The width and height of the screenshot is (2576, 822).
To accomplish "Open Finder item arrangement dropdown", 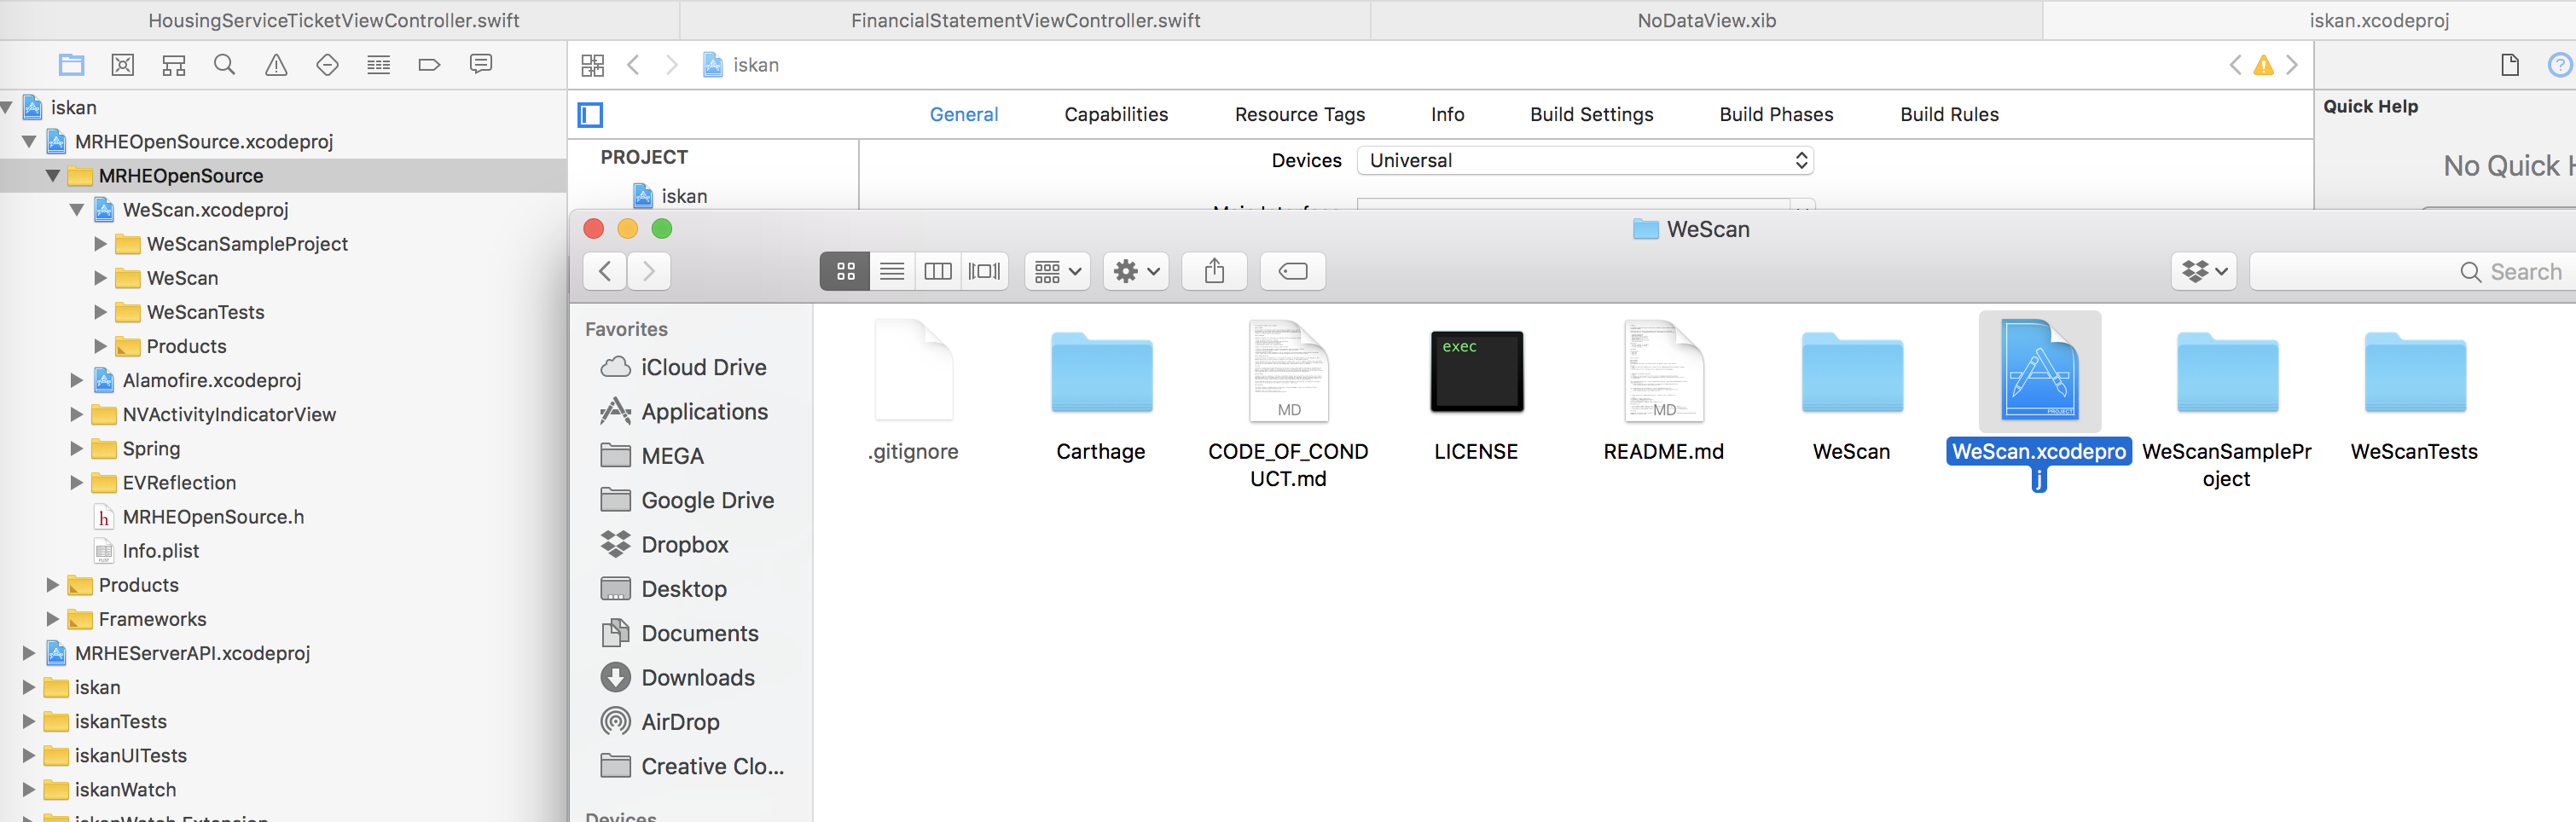I will tap(1058, 271).
